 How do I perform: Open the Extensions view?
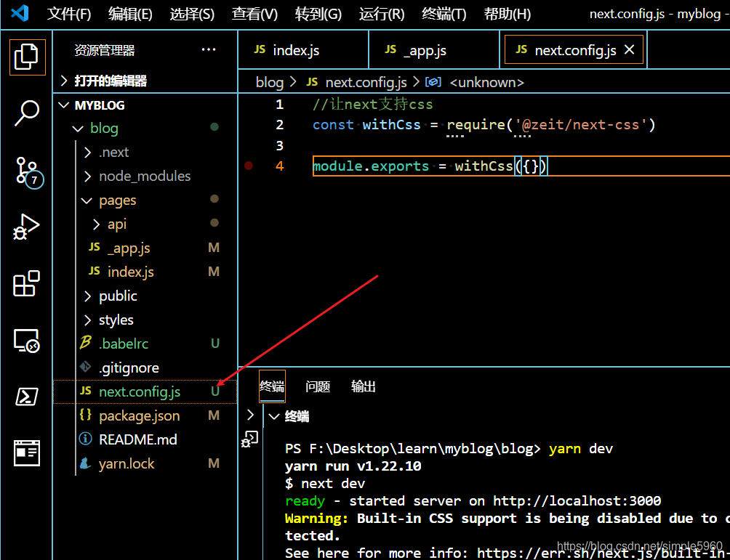tap(26, 283)
